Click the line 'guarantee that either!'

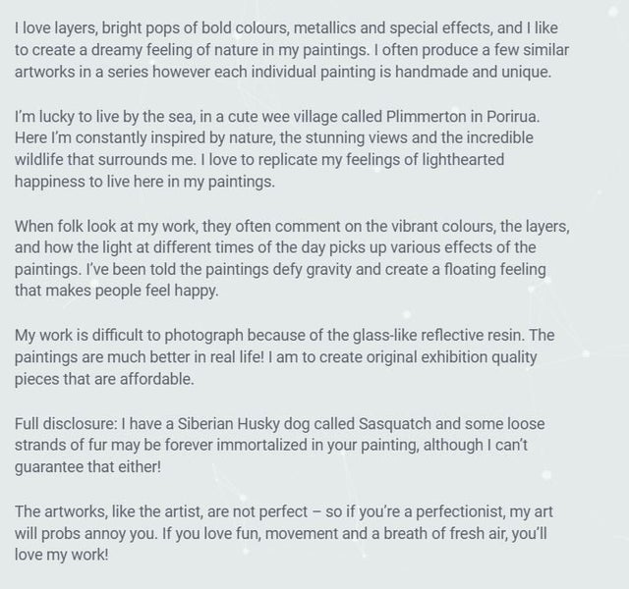coord(87,467)
